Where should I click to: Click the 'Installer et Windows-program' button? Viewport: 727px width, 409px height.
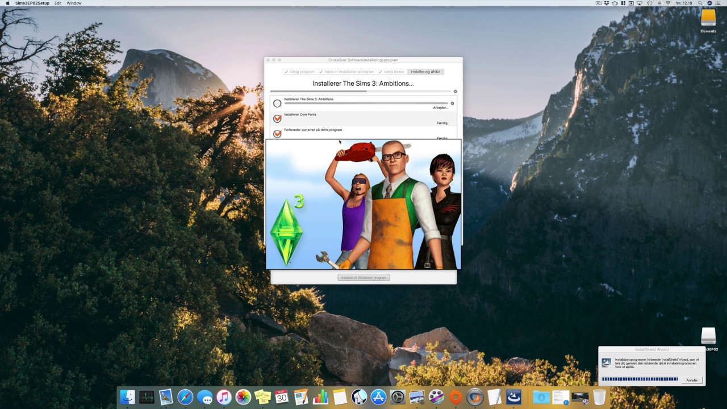[x=363, y=278]
